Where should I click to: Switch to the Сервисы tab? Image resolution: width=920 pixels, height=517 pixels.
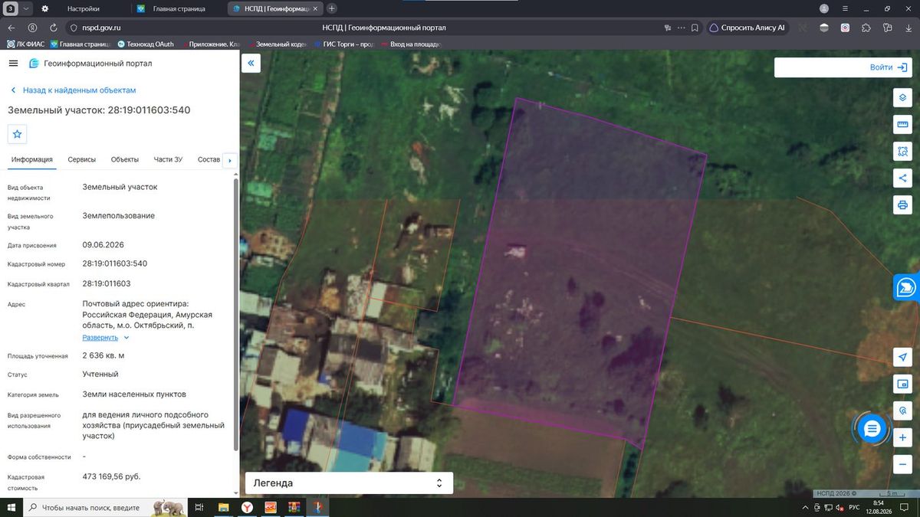point(82,159)
